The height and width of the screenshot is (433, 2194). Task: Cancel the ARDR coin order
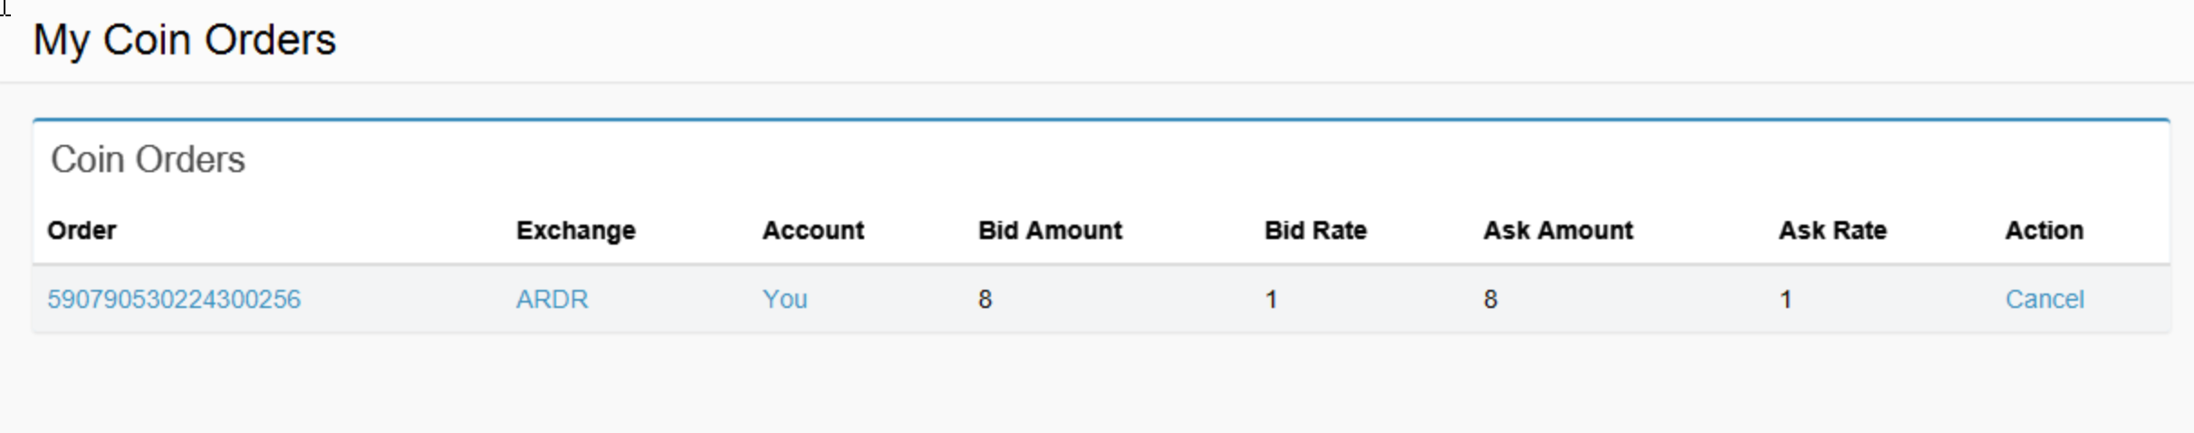2044,300
